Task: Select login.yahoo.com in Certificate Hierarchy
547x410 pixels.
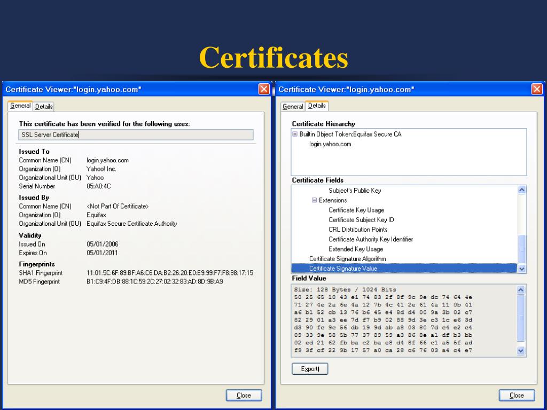Action: coord(330,144)
